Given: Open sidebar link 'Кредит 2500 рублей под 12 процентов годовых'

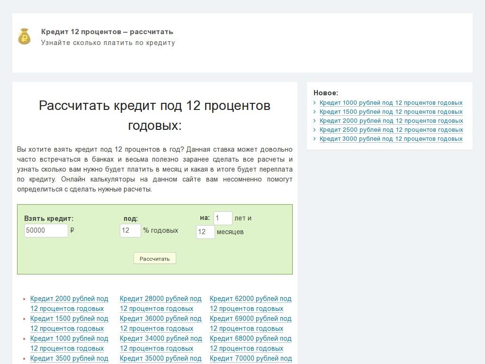Looking at the screenshot, I should tap(391, 130).
